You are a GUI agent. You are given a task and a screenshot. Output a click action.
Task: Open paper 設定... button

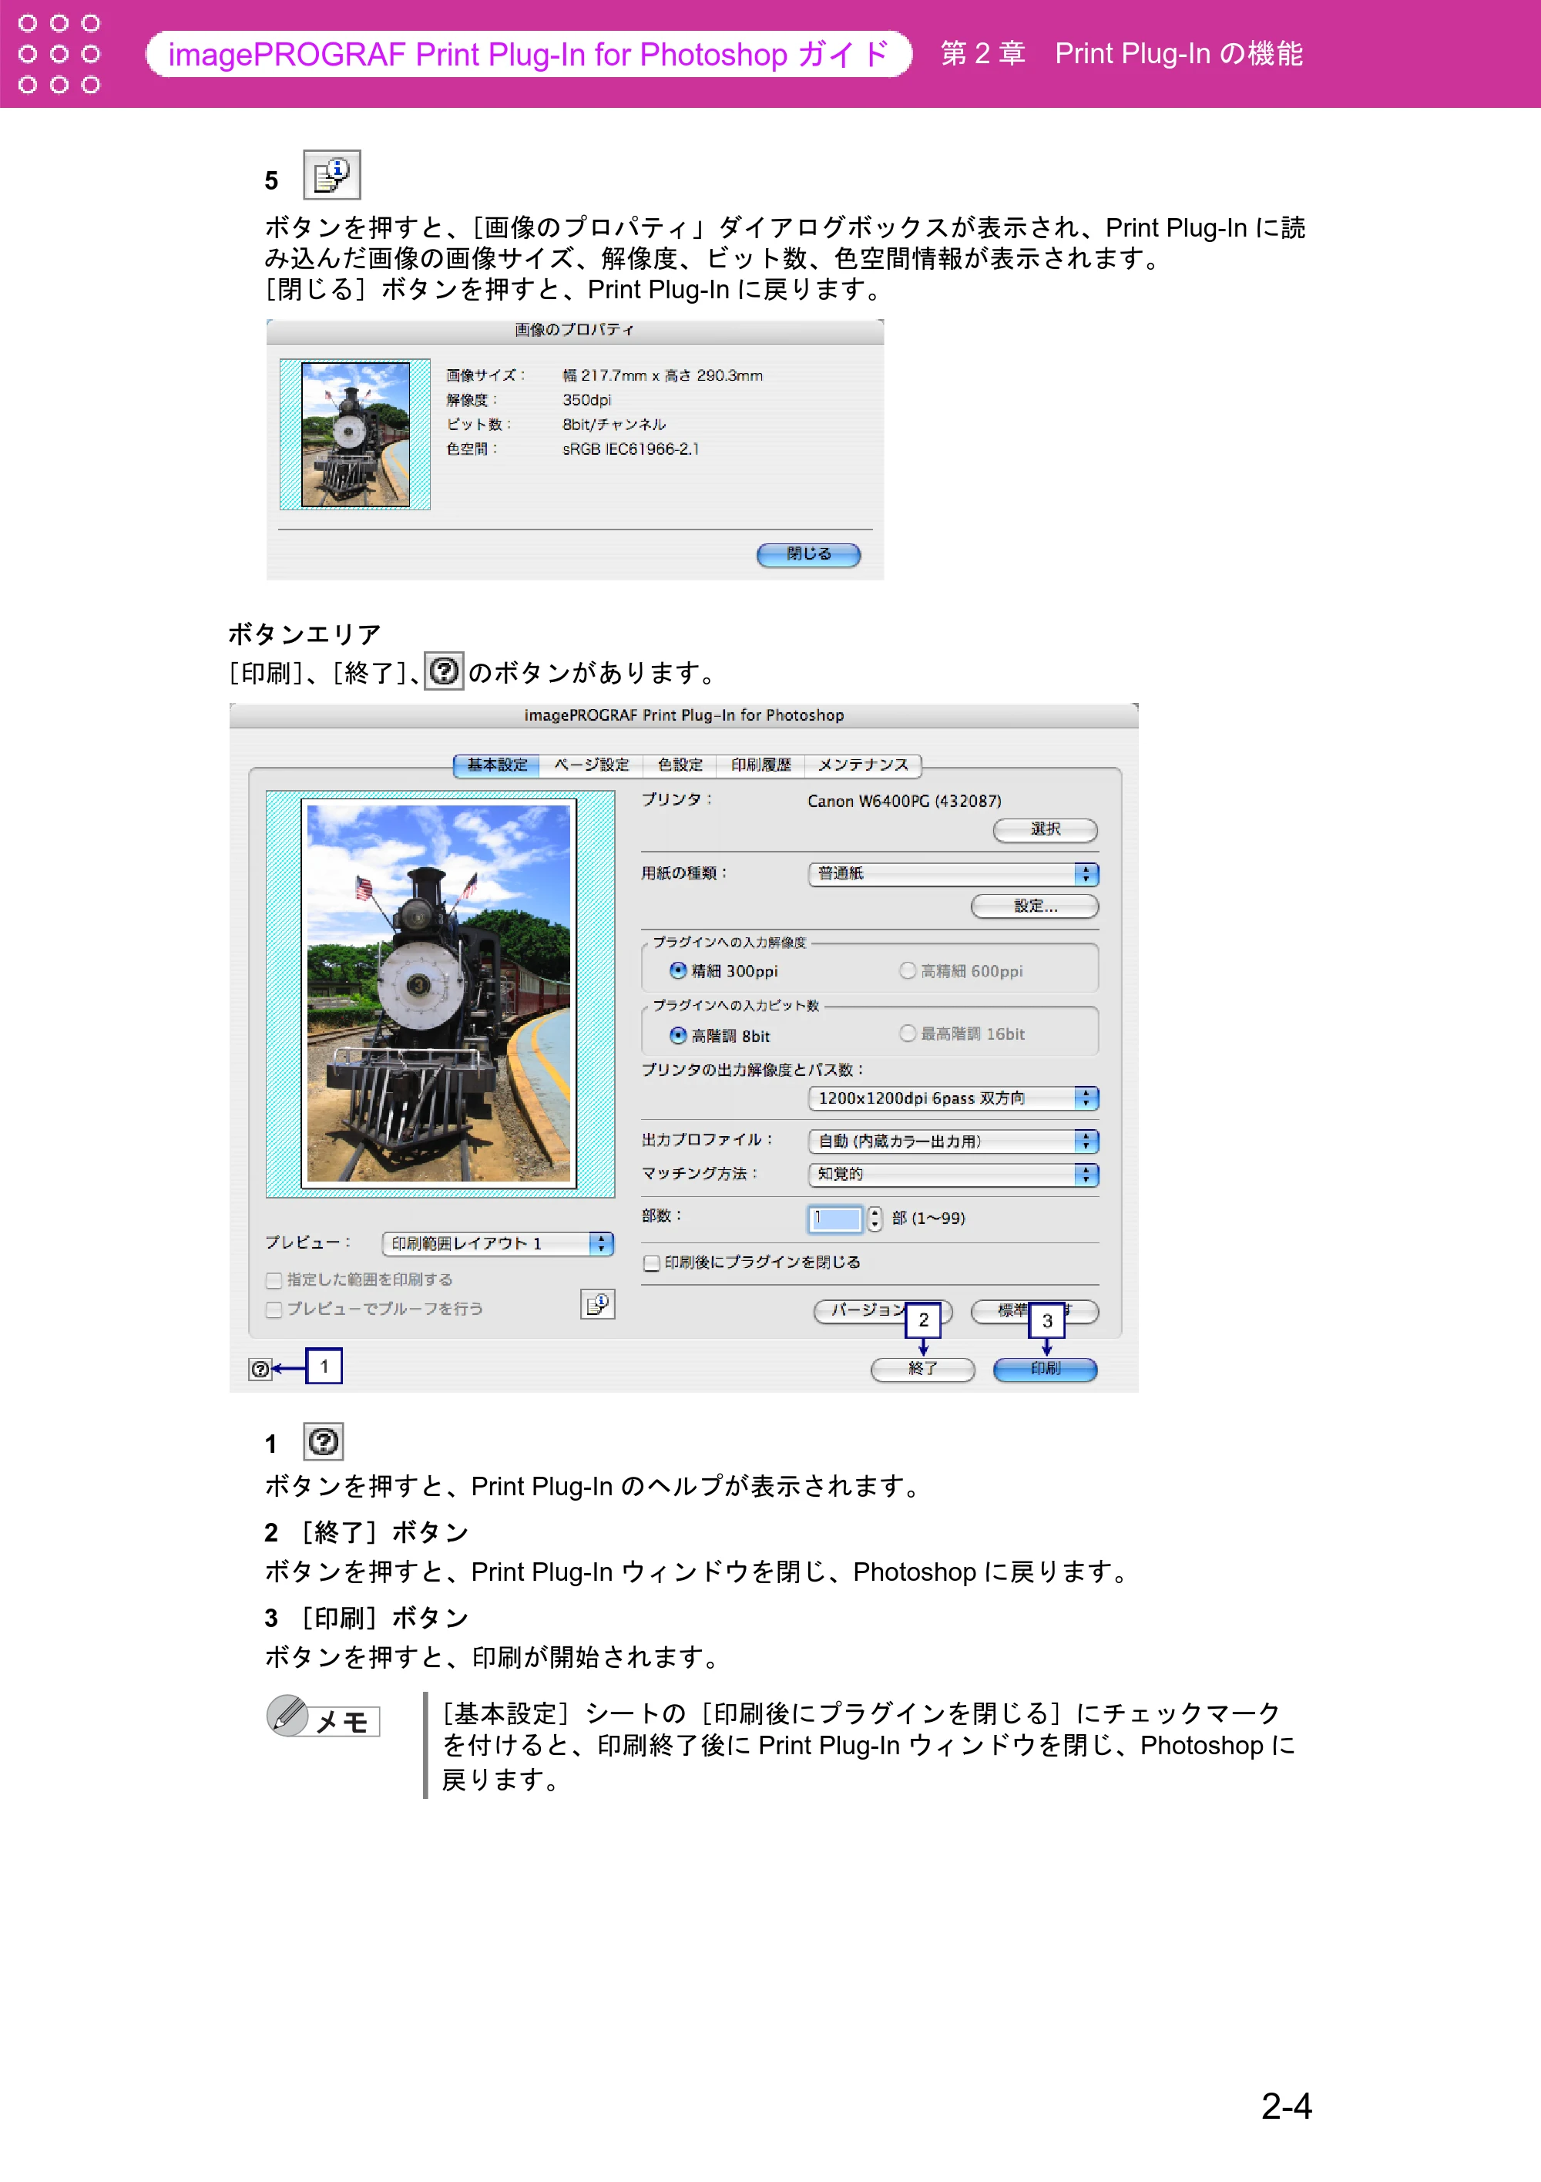1035,906
